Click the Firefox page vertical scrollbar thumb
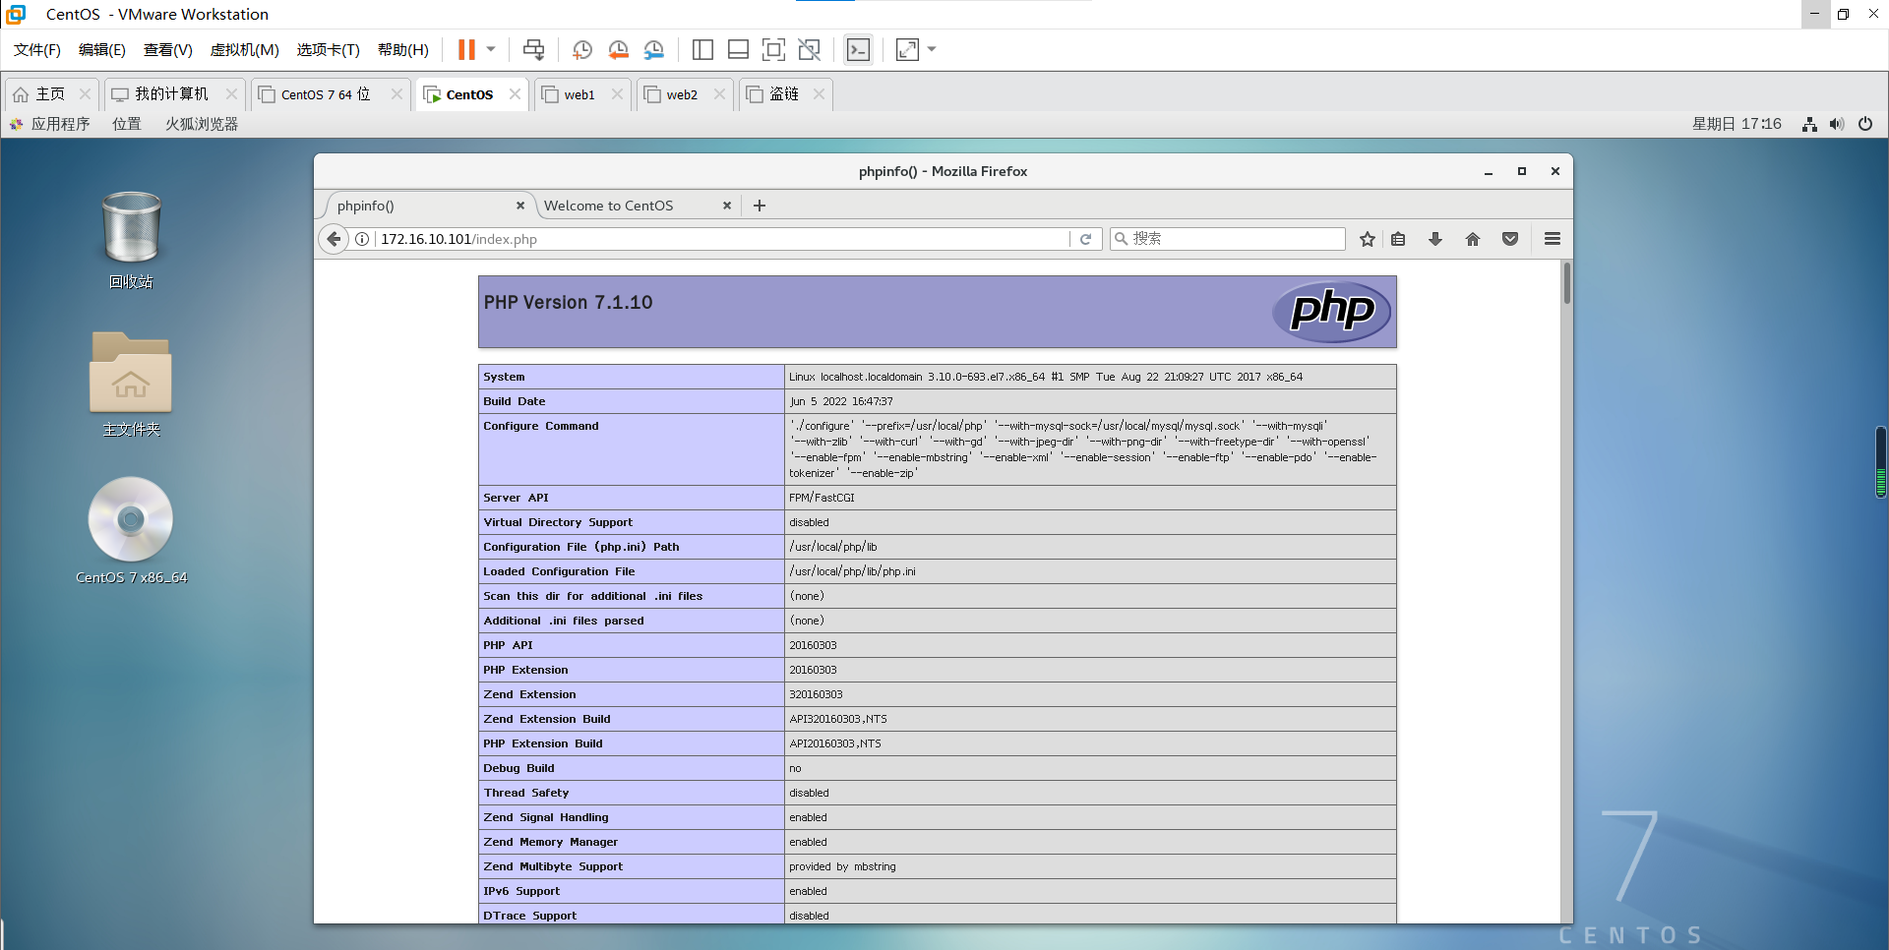The height and width of the screenshot is (950, 1889). [1566, 284]
